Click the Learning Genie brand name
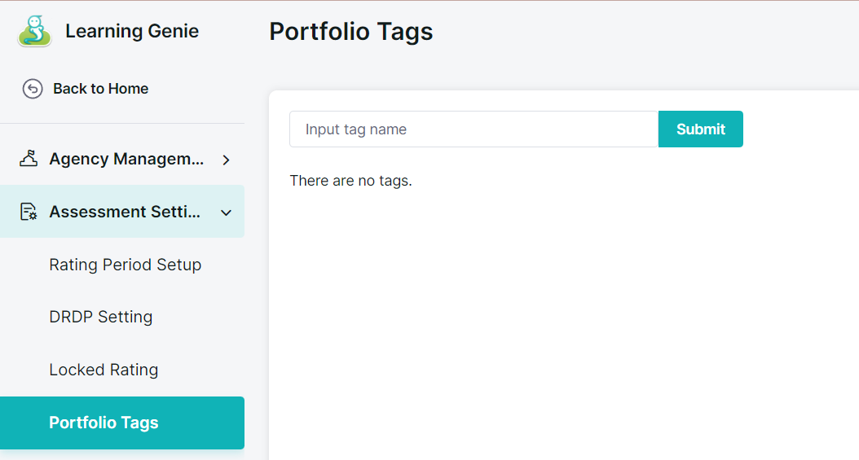 (131, 32)
